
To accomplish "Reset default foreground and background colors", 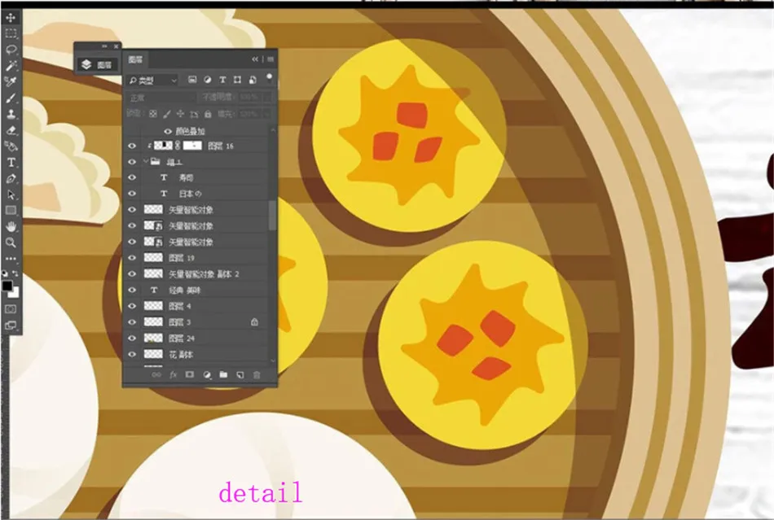I will [5, 273].
